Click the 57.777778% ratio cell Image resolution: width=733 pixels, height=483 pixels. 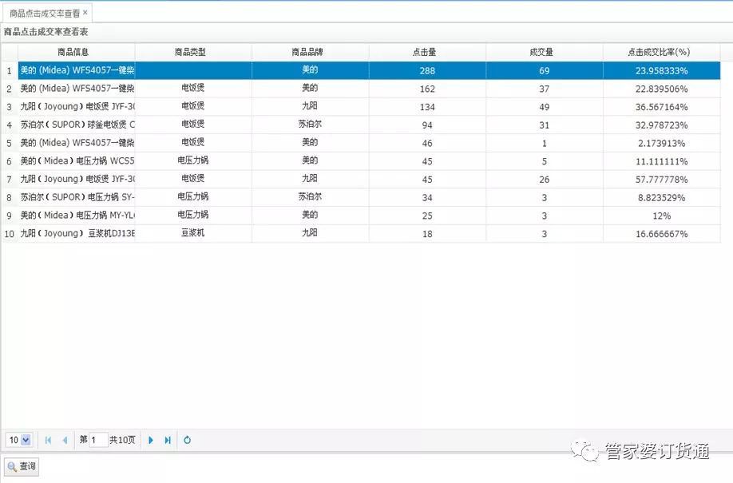661,179
